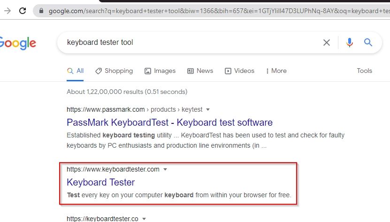
Task: Open PassMark KeyboardTest result link
Action: [x=169, y=122]
